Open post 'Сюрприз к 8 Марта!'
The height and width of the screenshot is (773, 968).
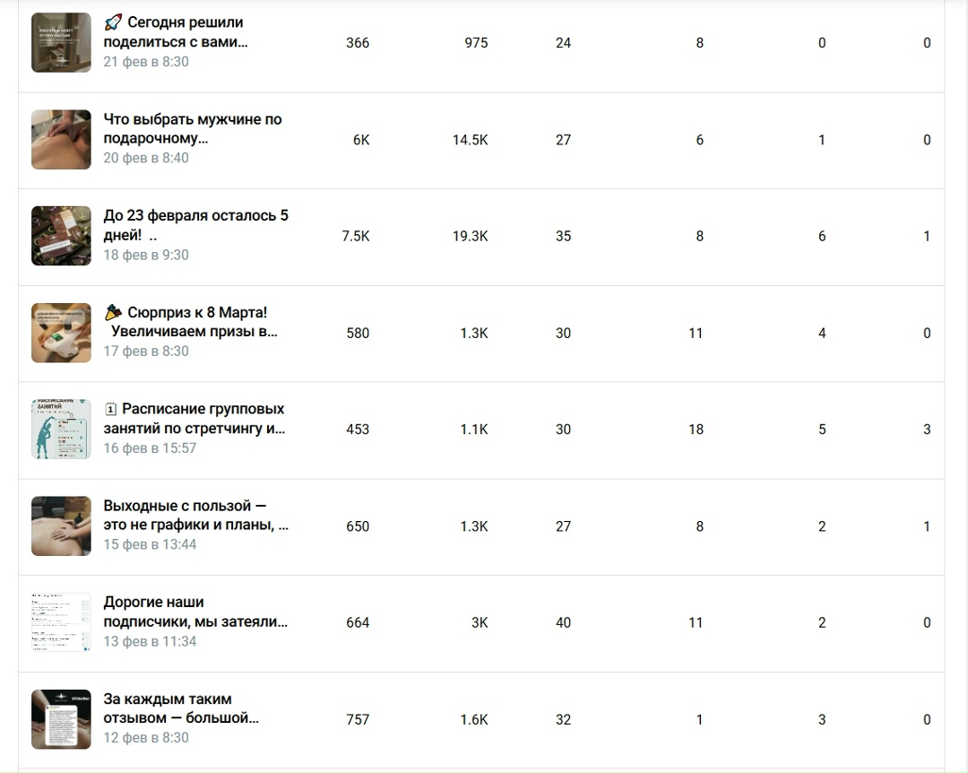[x=192, y=322]
